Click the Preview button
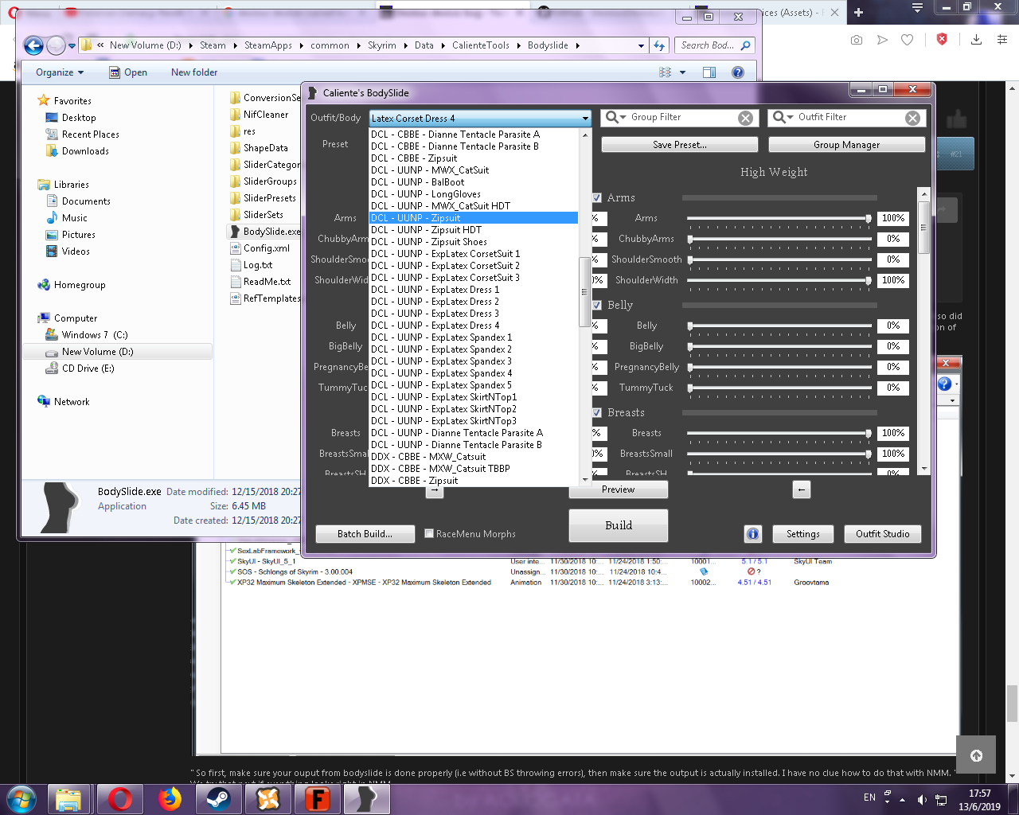The height and width of the screenshot is (815, 1019). click(619, 489)
